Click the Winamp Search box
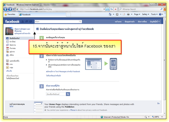The height and width of the screenshot is (122, 169). (x=140, y=9)
